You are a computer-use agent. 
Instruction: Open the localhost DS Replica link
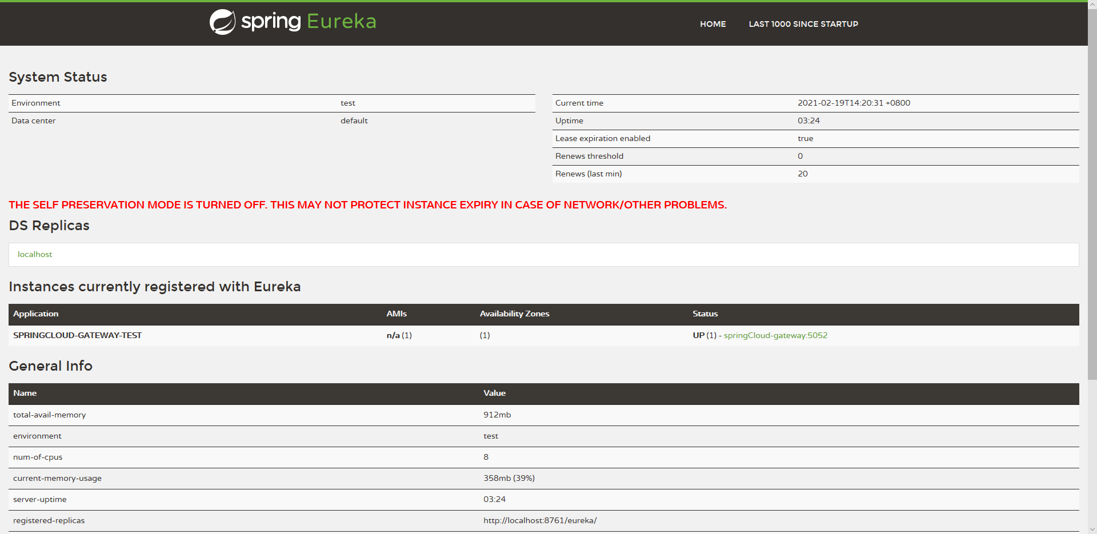pos(34,254)
